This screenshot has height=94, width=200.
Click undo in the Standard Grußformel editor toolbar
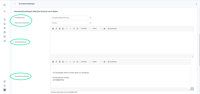(67, 62)
